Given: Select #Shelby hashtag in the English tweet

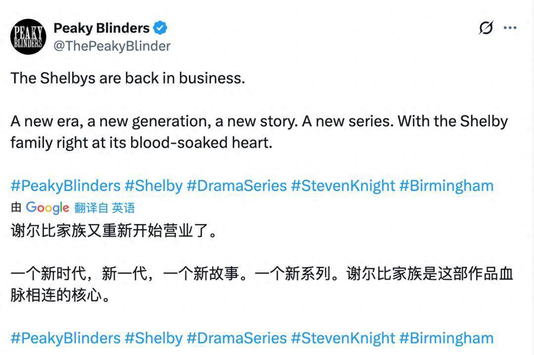Looking at the screenshot, I should tap(153, 186).
